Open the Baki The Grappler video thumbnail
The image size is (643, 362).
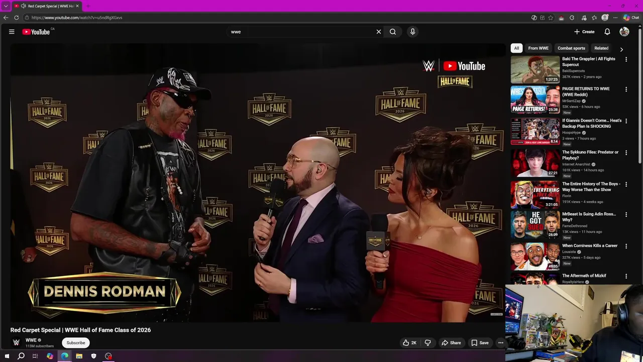click(535, 69)
